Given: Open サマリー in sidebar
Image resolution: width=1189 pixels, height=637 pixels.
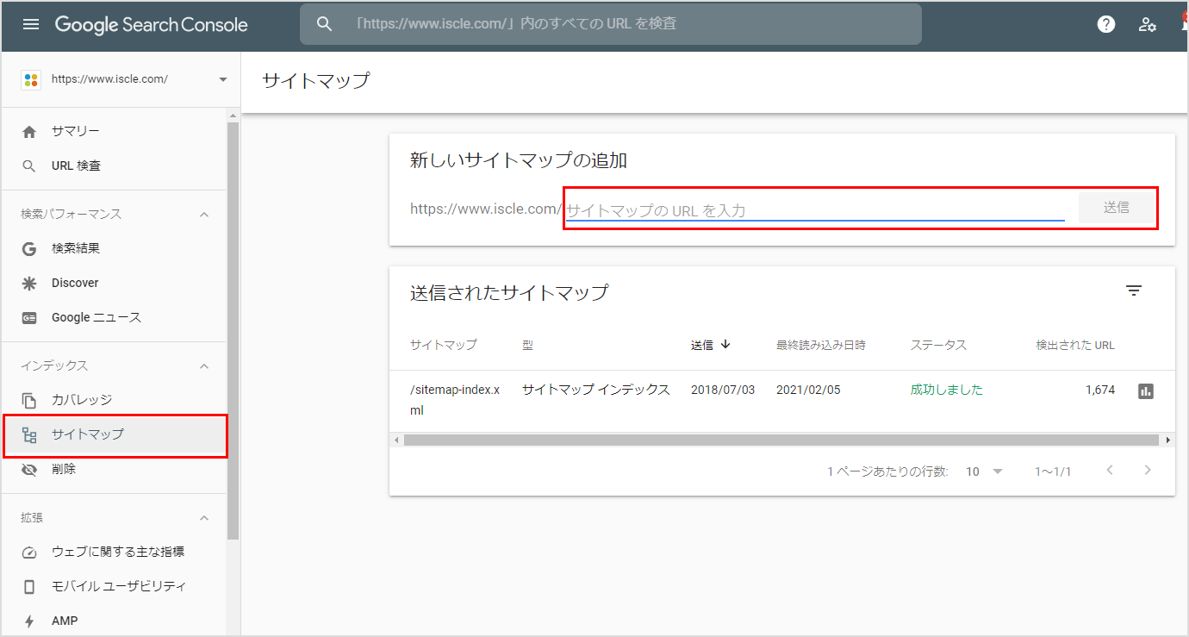Looking at the screenshot, I should [x=114, y=131].
